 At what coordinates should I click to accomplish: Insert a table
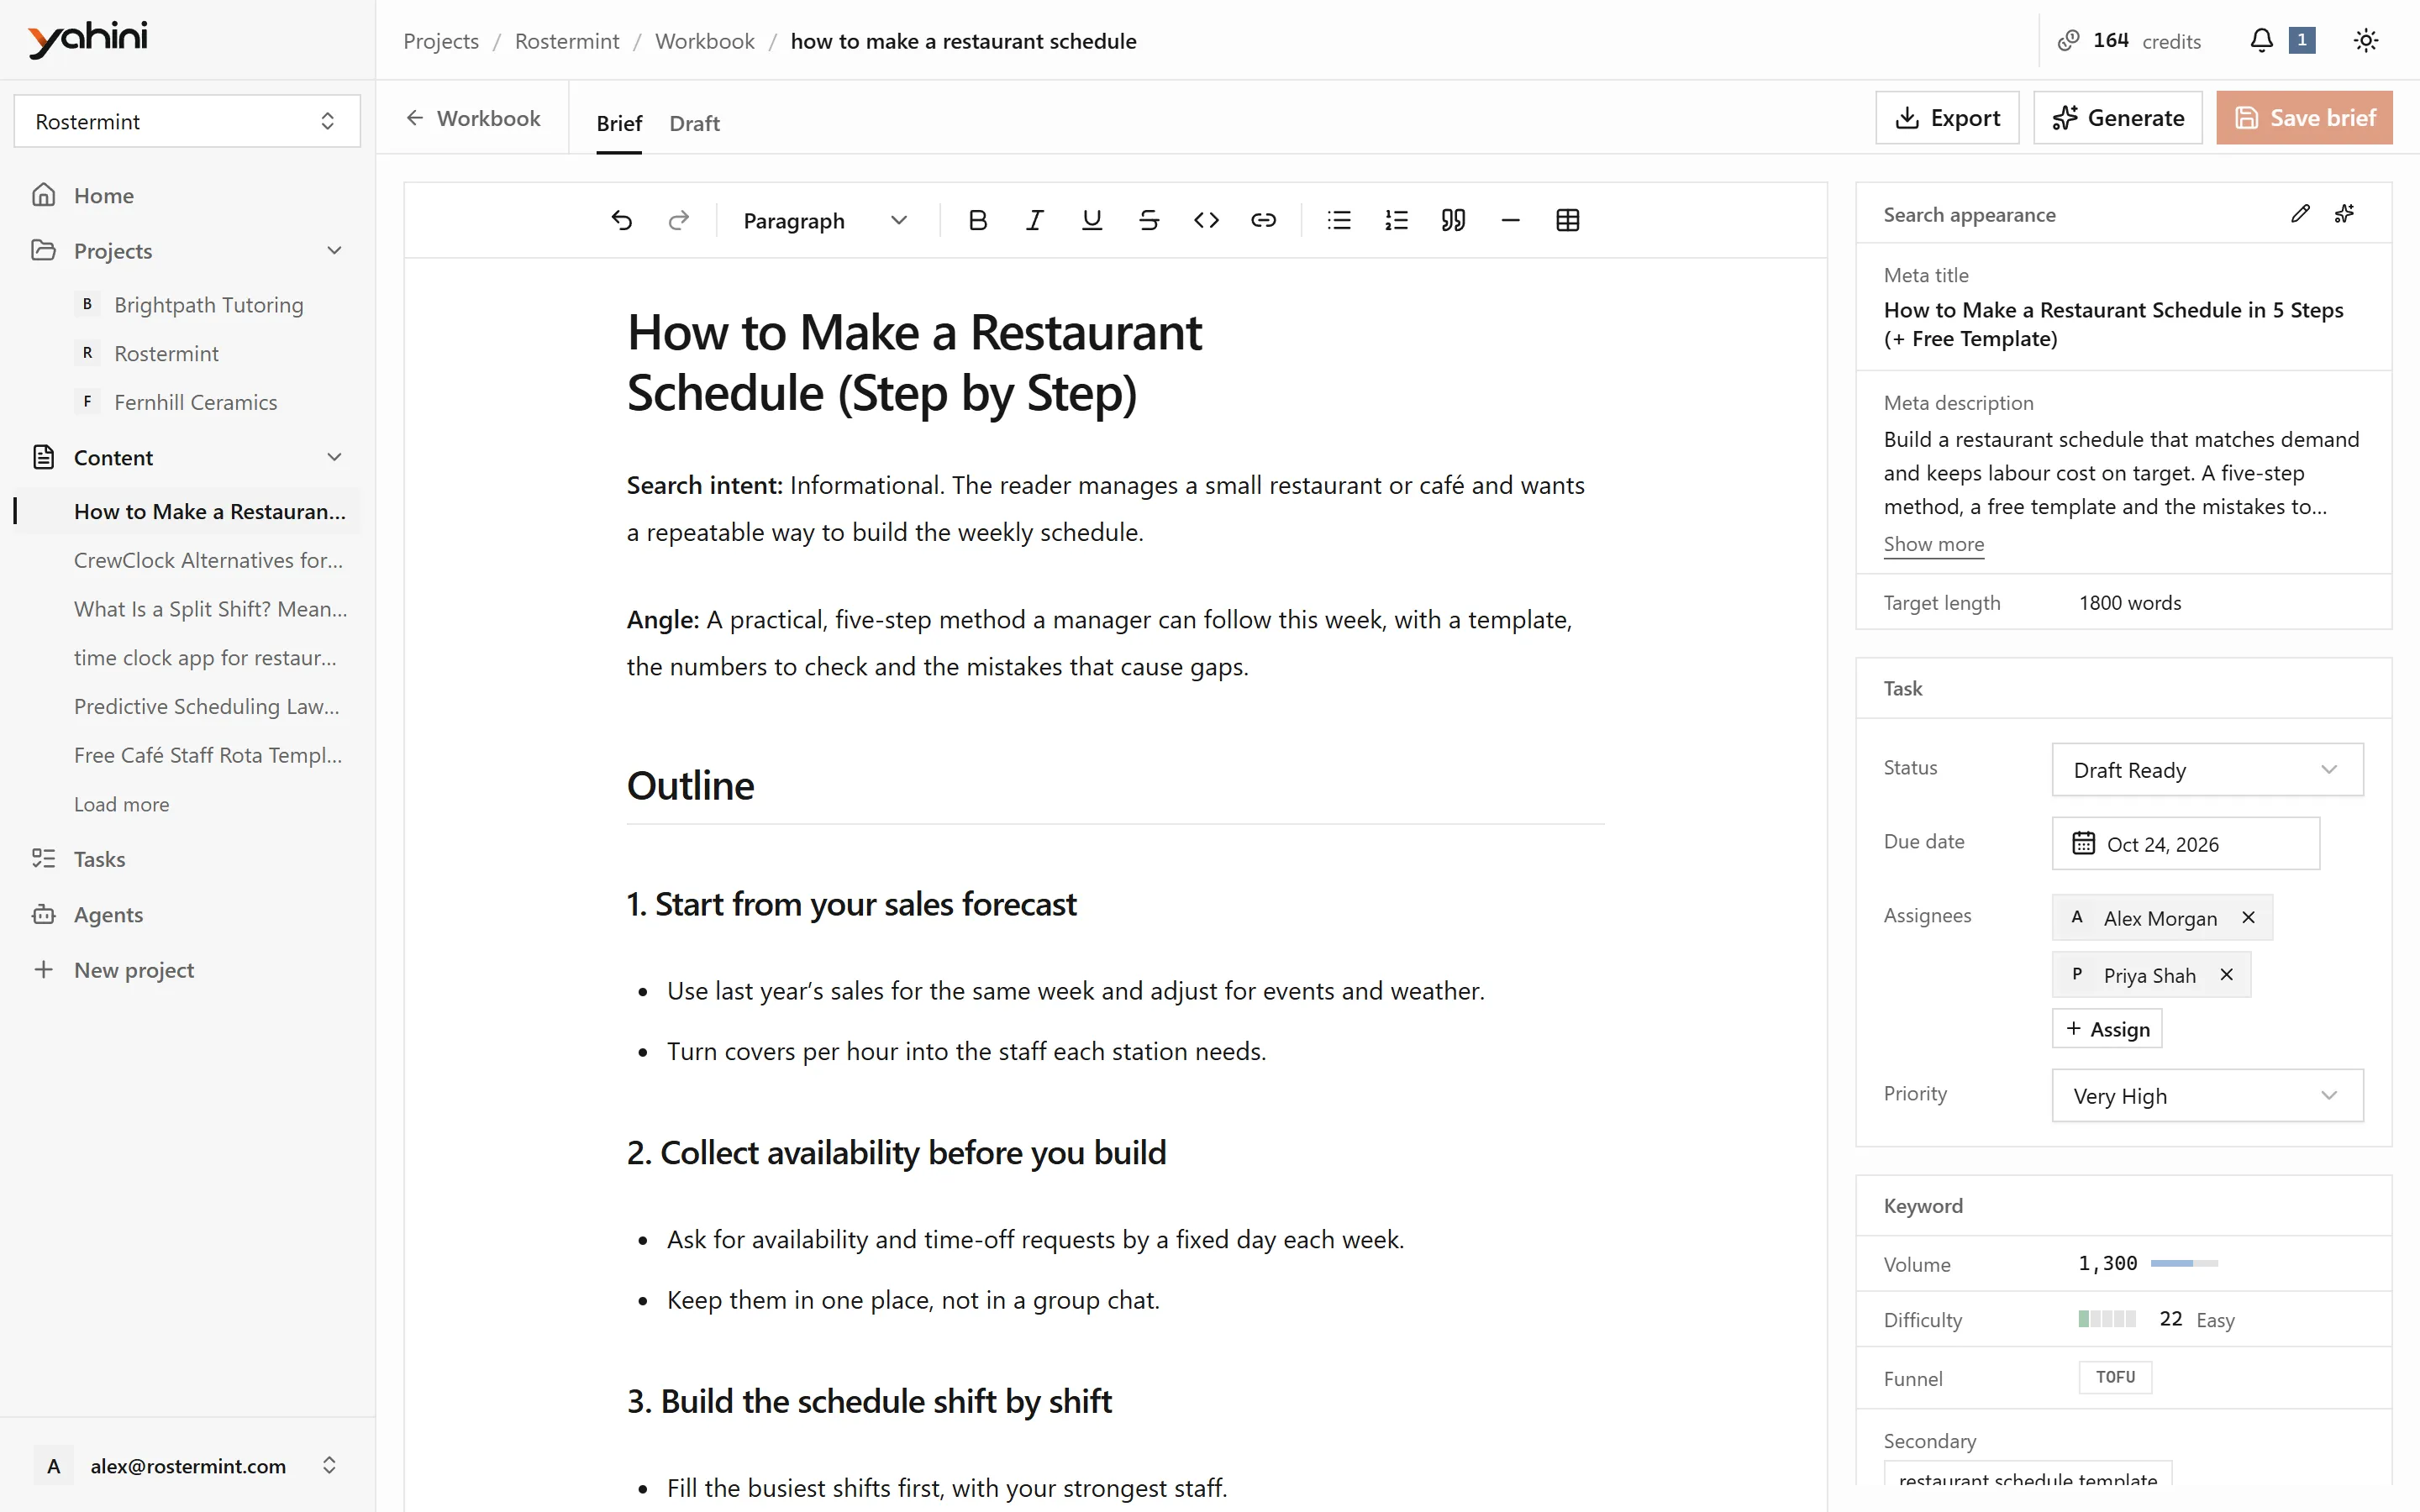coord(1567,220)
